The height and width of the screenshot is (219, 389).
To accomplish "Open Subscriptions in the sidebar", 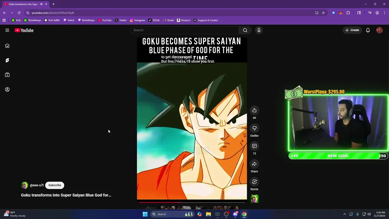I will pyautogui.click(x=7, y=75).
